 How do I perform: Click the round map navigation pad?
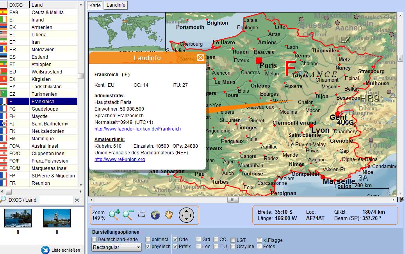coord(186,215)
